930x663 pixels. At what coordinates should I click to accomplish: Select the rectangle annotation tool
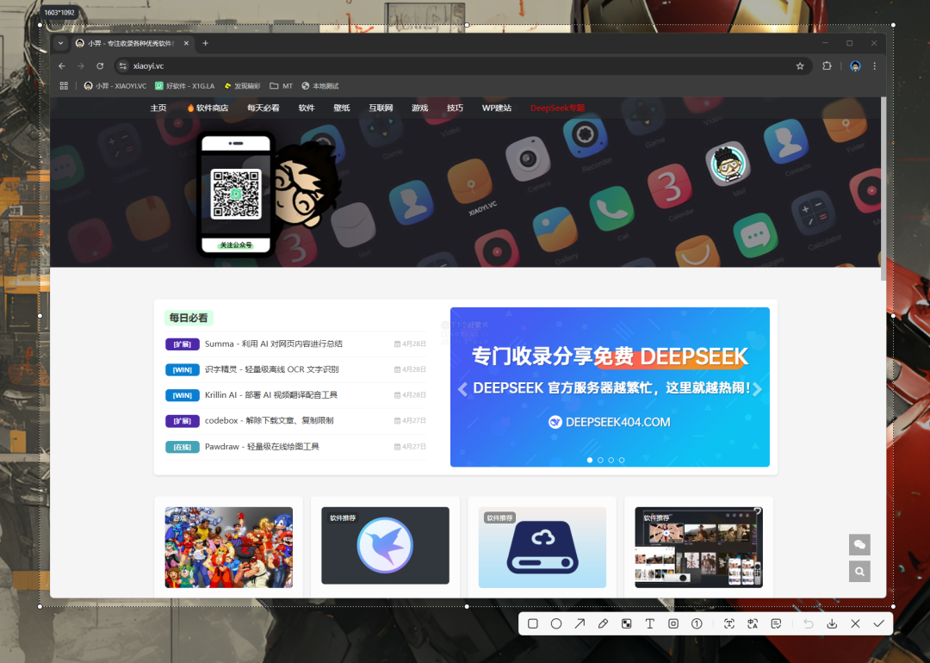pos(533,624)
